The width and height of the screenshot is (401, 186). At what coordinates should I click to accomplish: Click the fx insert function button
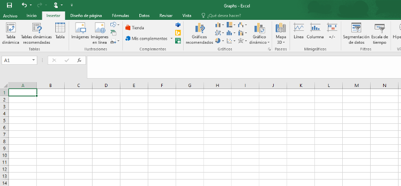(x=80, y=60)
